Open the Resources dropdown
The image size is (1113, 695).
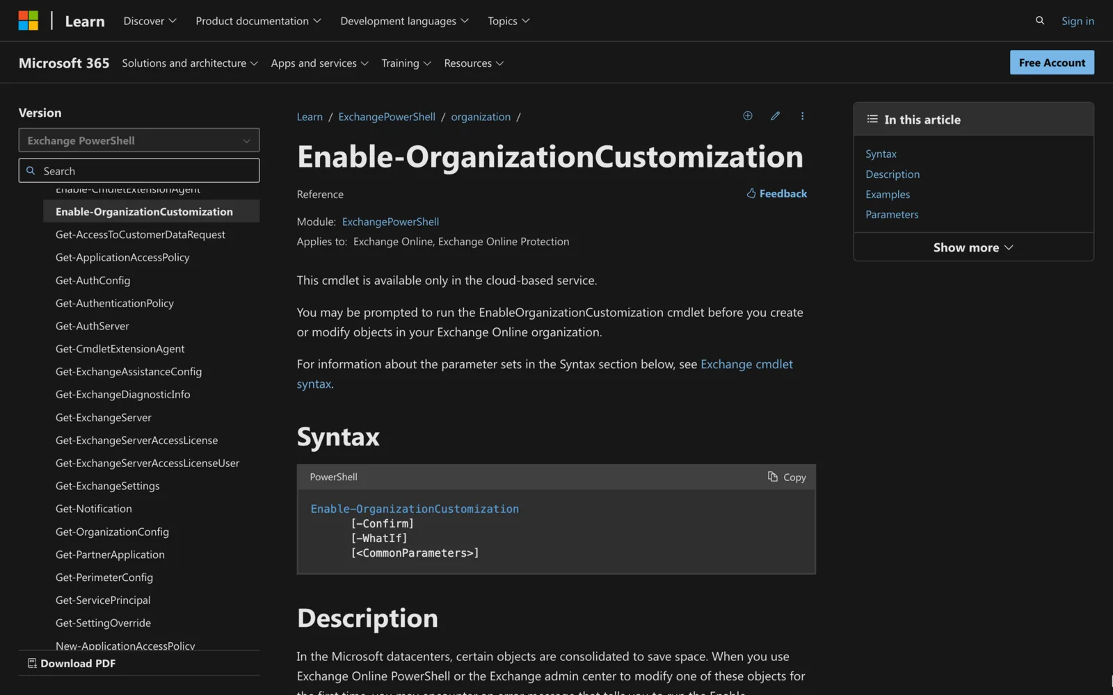(474, 63)
